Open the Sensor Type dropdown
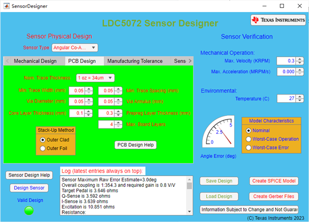The width and height of the screenshot is (309, 222). [x=75, y=48]
